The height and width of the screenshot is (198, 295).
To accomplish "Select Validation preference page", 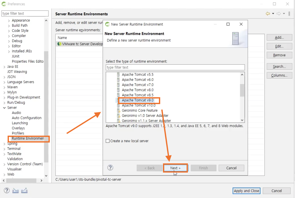I will pyautogui.click(x=15, y=159).
